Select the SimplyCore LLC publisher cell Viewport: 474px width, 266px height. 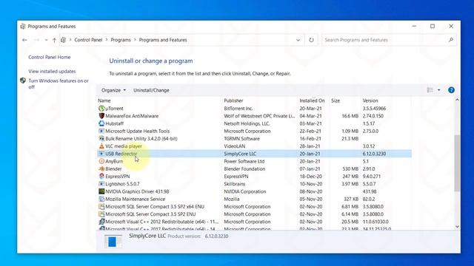pos(240,154)
